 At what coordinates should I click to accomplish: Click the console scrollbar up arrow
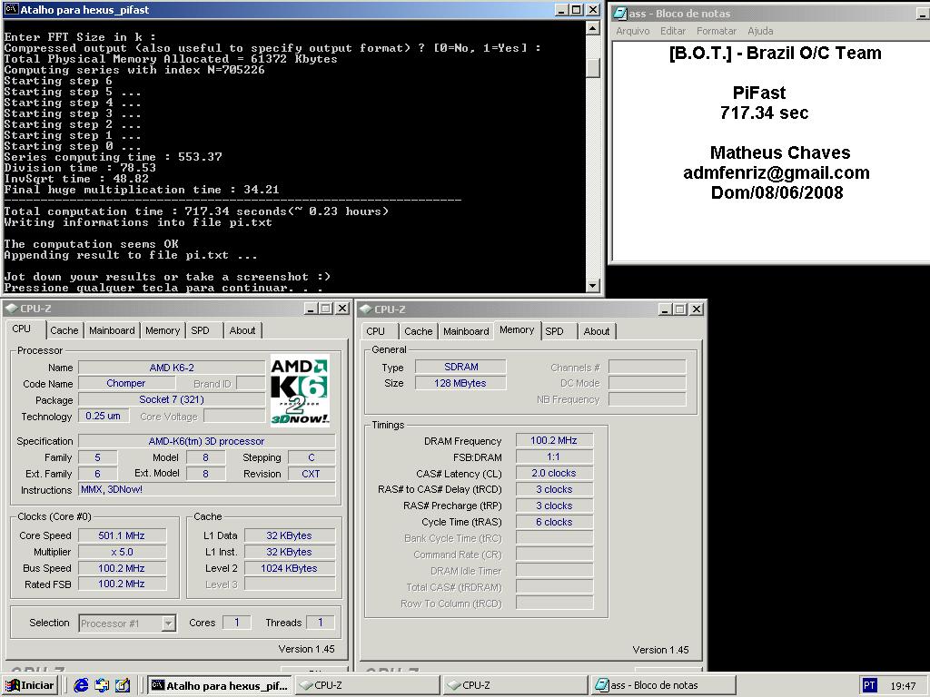tap(592, 28)
